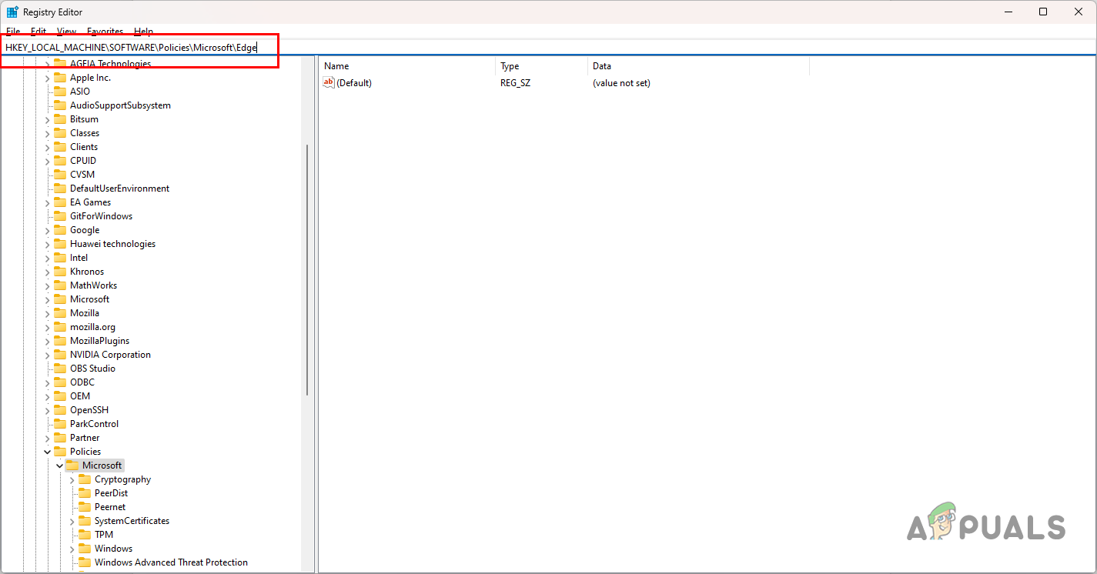Select the NVIDIA Corporation folder icon
1097x574 pixels.
(x=60, y=354)
